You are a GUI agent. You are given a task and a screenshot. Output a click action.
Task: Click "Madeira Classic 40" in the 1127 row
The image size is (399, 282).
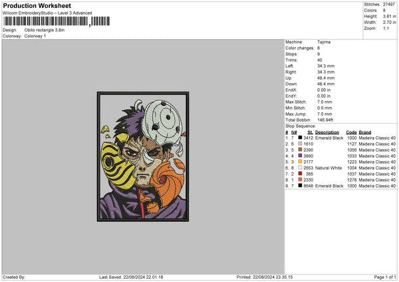point(377,144)
